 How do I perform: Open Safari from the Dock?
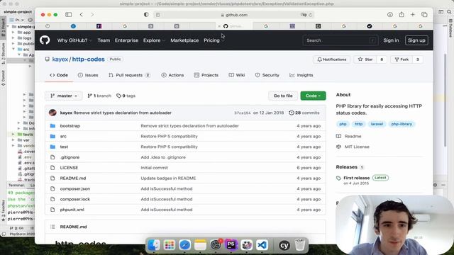(x=184, y=245)
